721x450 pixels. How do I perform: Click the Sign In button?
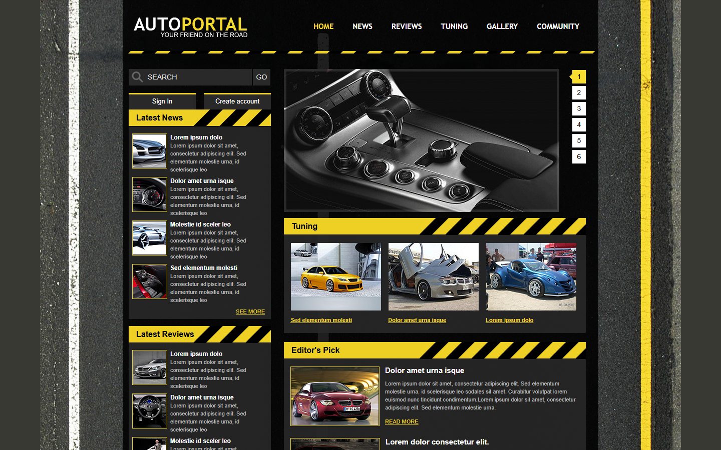pyautogui.click(x=162, y=101)
